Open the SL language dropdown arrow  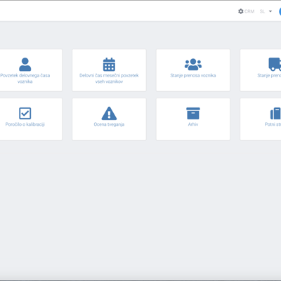coord(270,11)
